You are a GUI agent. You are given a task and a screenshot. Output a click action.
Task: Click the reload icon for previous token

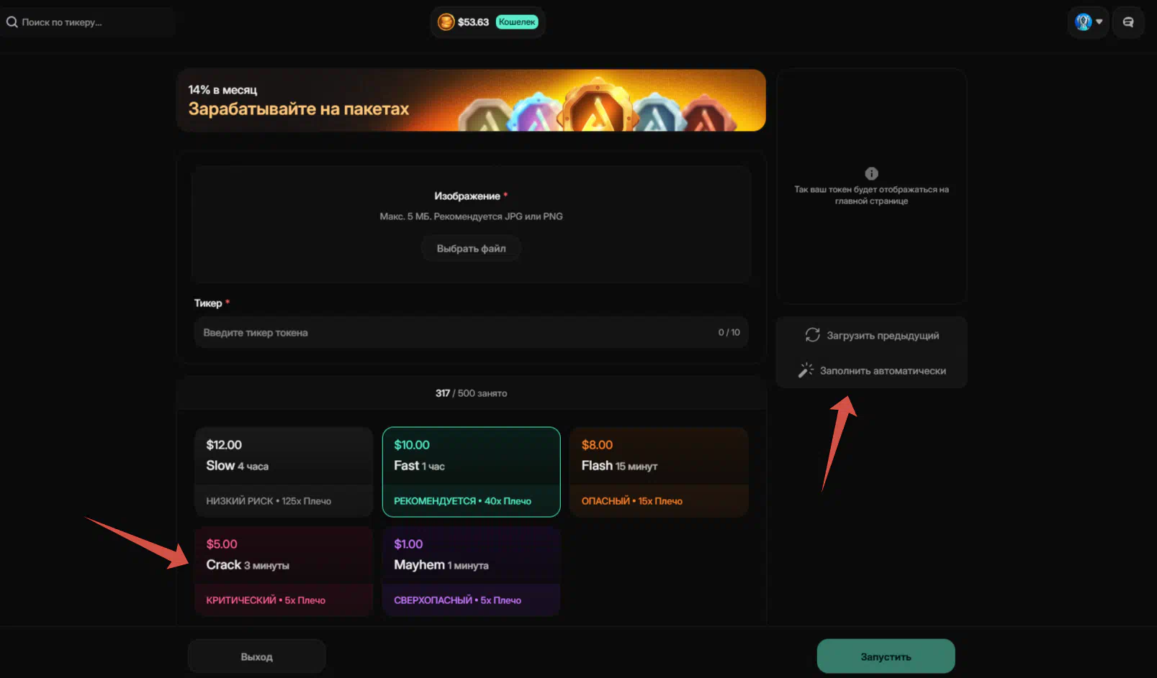[x=813, y=335]
